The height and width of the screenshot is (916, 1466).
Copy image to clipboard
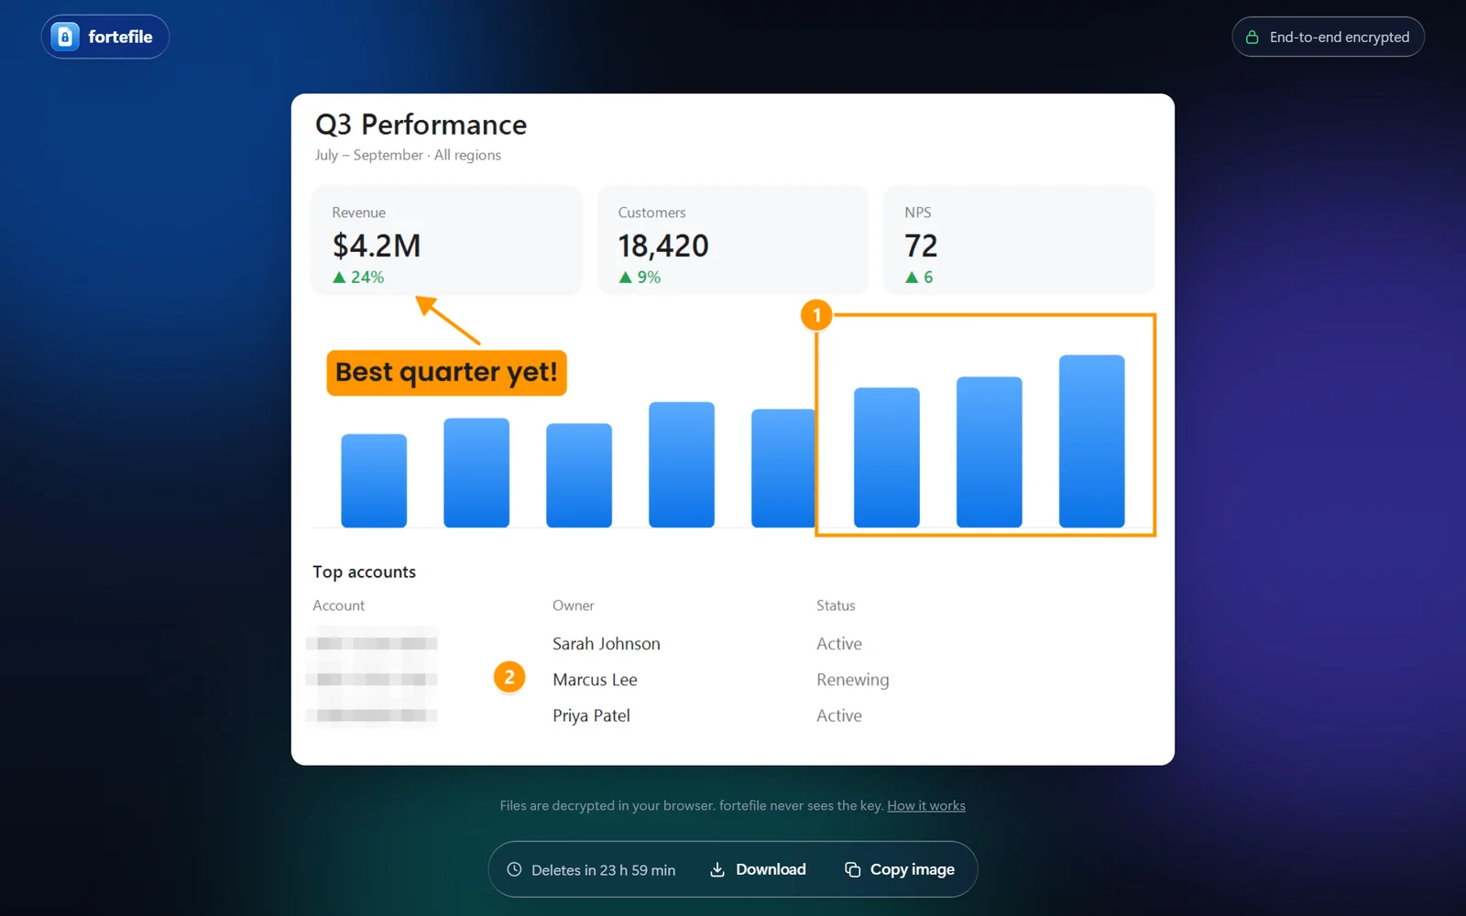(899, 869)
